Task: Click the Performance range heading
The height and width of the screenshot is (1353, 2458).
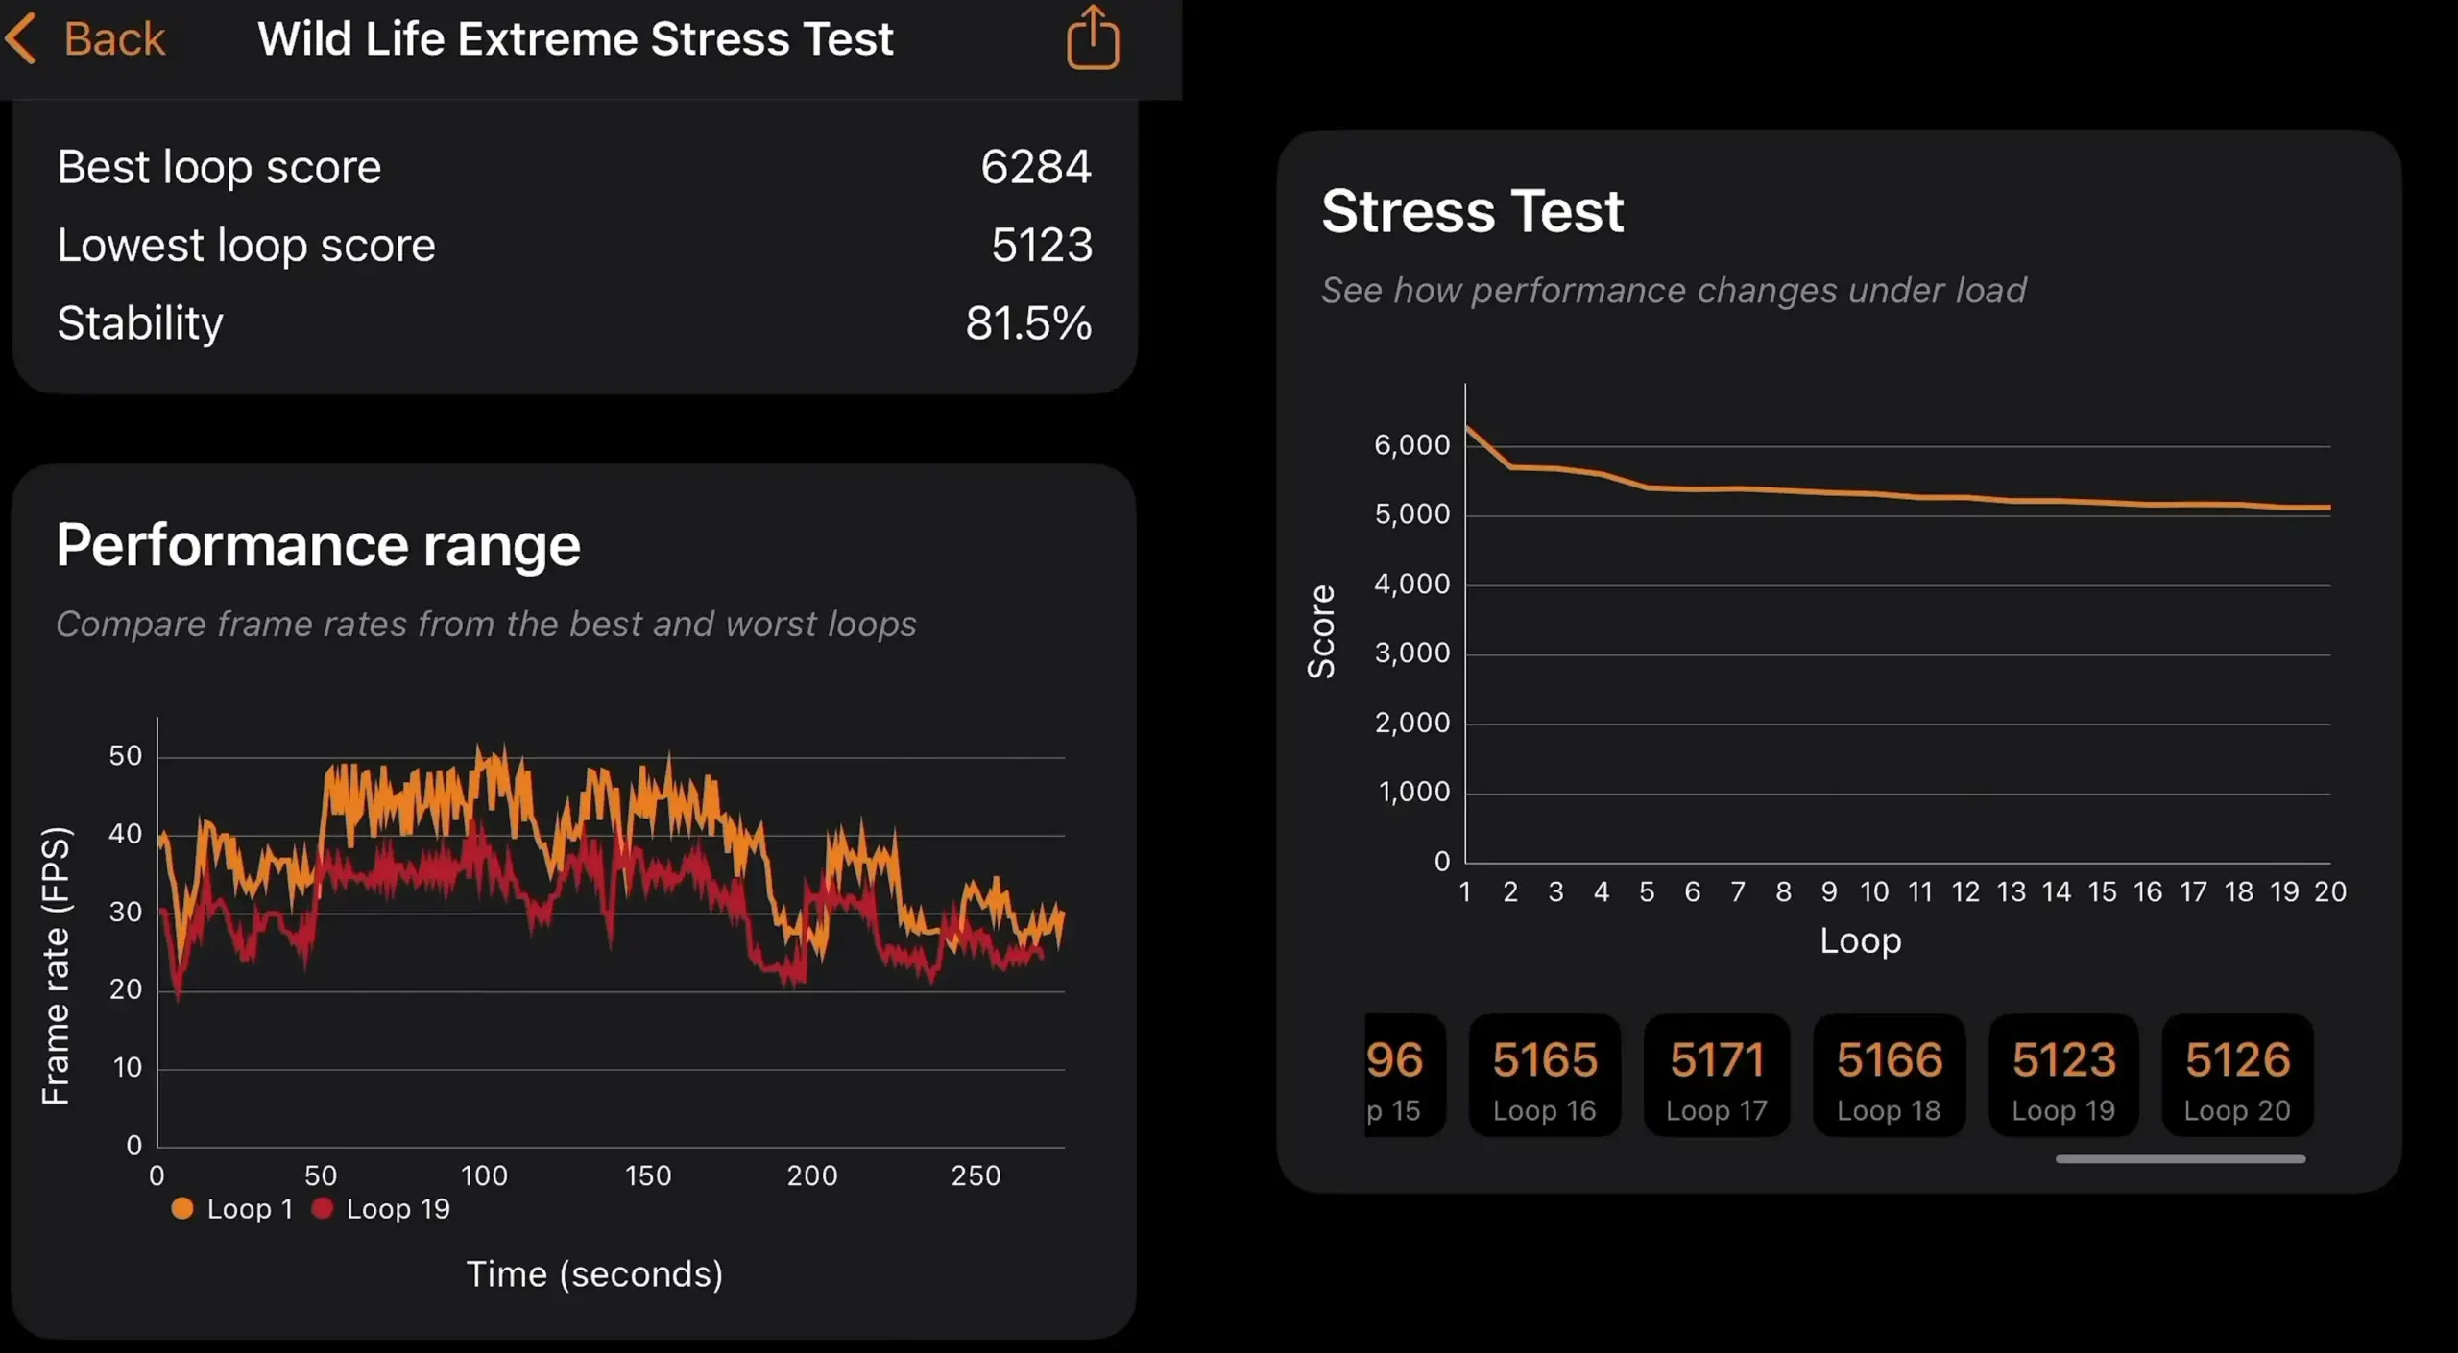Action: (318, 546)
